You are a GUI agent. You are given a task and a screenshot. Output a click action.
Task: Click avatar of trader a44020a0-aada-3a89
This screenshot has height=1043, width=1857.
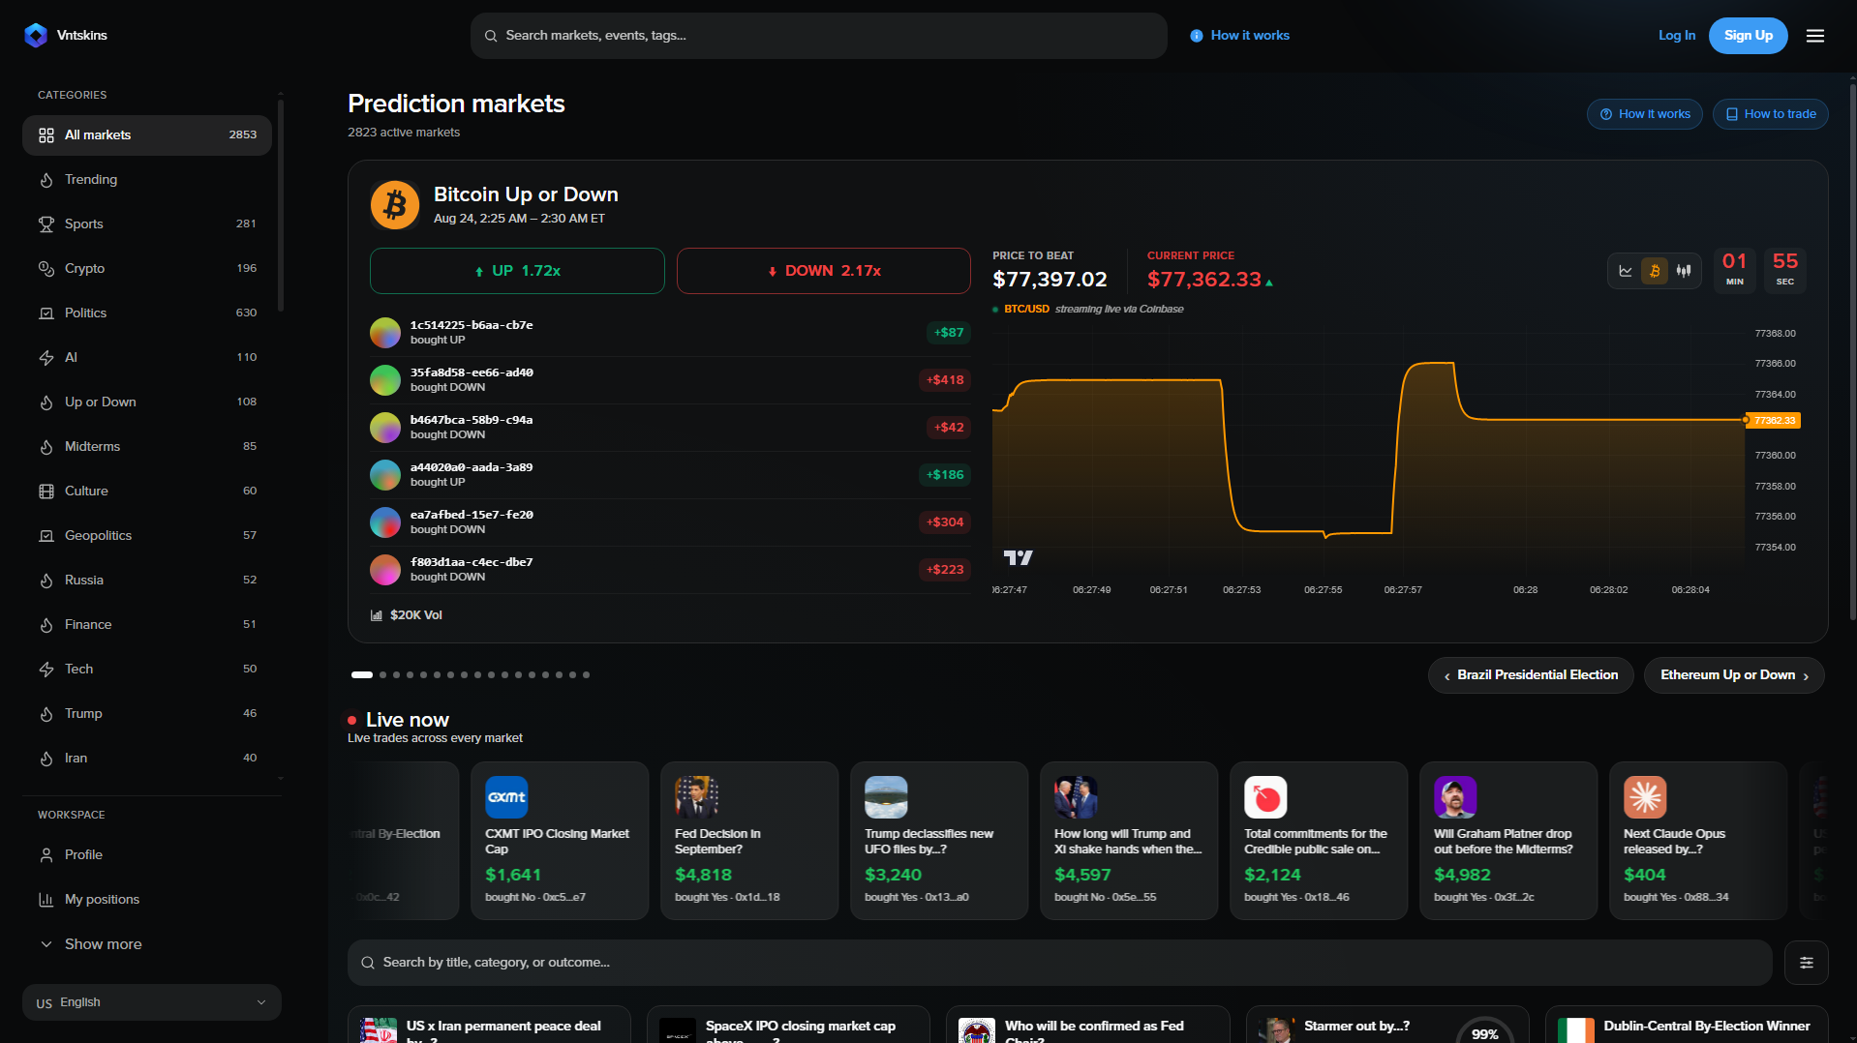pyautogui.click(x=385, y=475)
